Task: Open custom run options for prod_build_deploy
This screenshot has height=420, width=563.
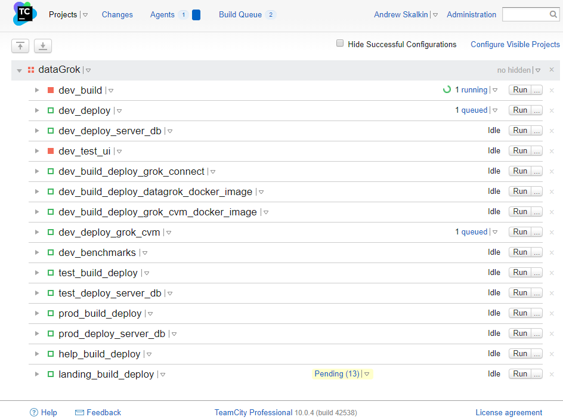Action: (x=537, y=313)
